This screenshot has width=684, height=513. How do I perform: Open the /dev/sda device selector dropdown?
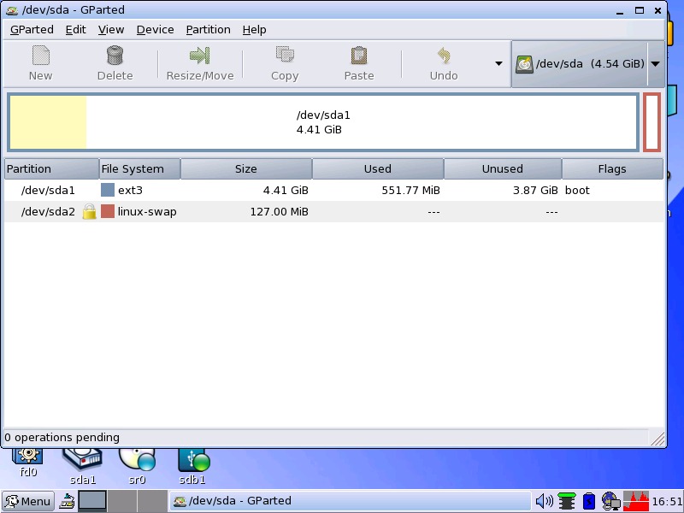tap(655, 63)
